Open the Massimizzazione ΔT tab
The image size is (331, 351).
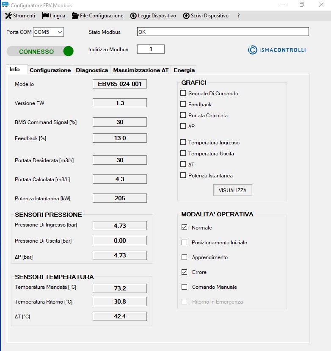coord(141,70)
